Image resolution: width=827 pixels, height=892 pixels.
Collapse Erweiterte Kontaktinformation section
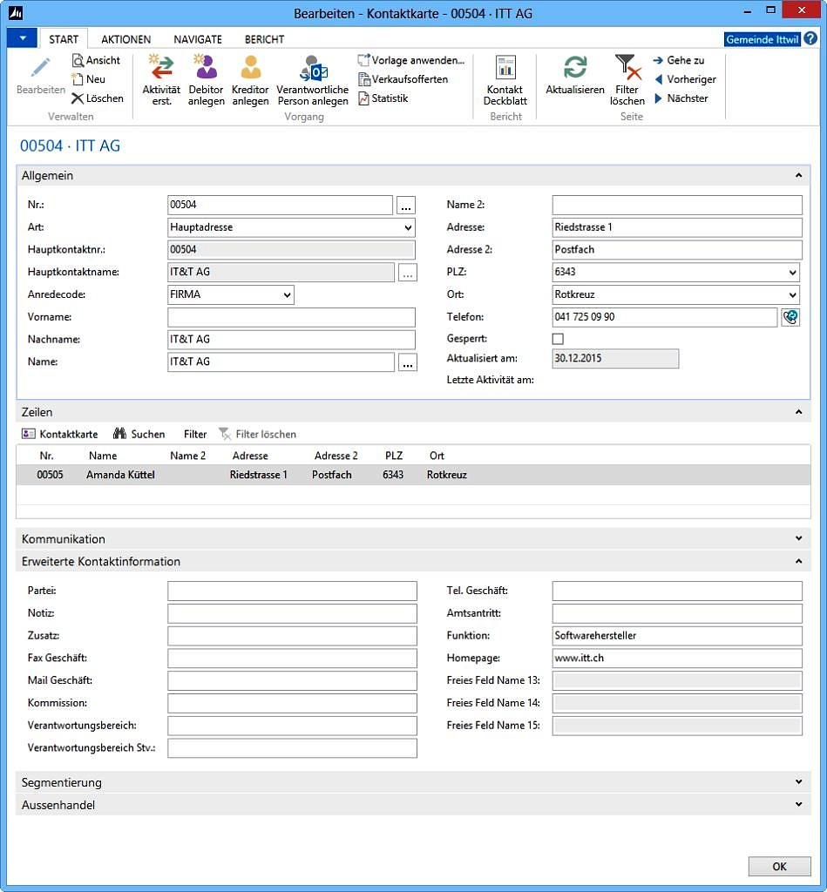point(798,562)
